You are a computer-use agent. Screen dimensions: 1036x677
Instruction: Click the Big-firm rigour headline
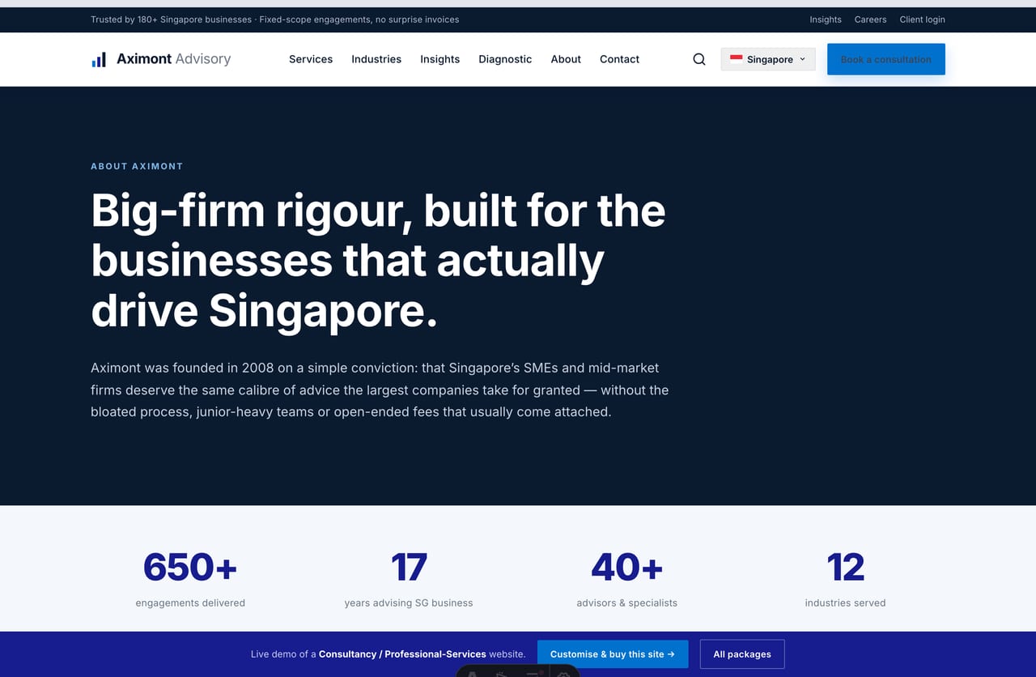point(378,260)
